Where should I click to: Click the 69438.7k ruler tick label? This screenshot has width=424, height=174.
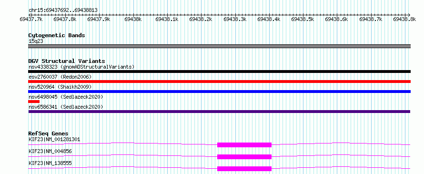pos(371,19)
